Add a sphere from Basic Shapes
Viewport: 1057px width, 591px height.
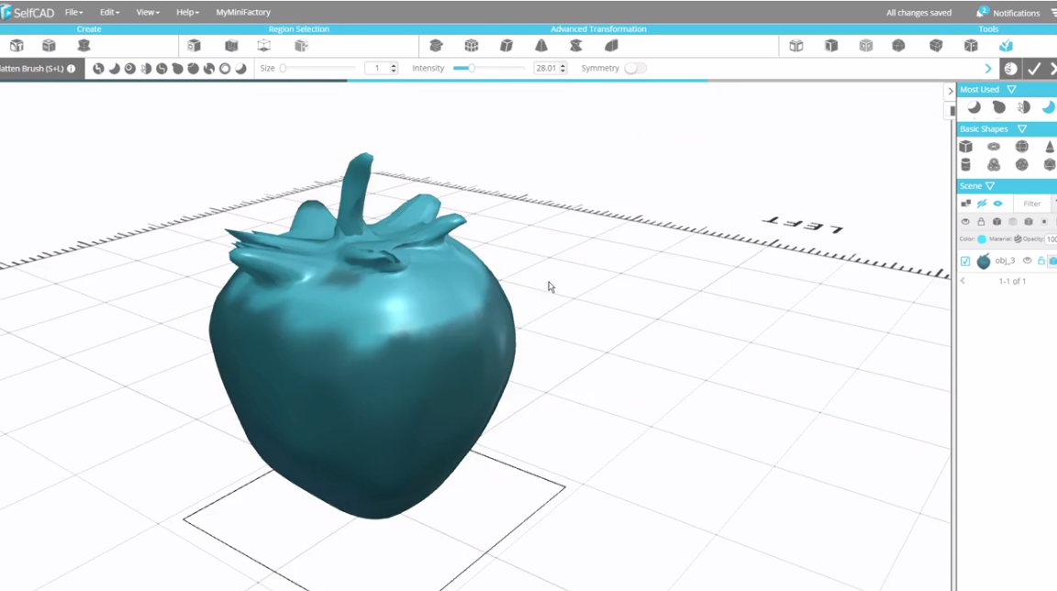pos(1022,146)
